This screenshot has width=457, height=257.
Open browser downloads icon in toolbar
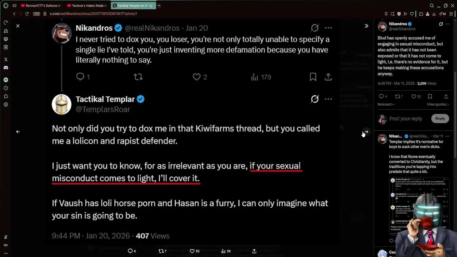point(434,14)
